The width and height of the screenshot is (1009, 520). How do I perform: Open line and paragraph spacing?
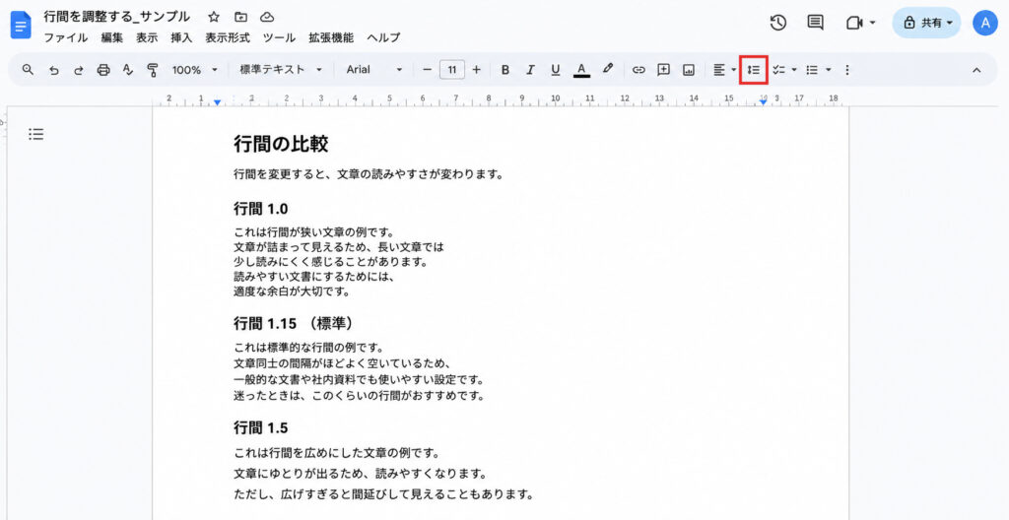754,70
